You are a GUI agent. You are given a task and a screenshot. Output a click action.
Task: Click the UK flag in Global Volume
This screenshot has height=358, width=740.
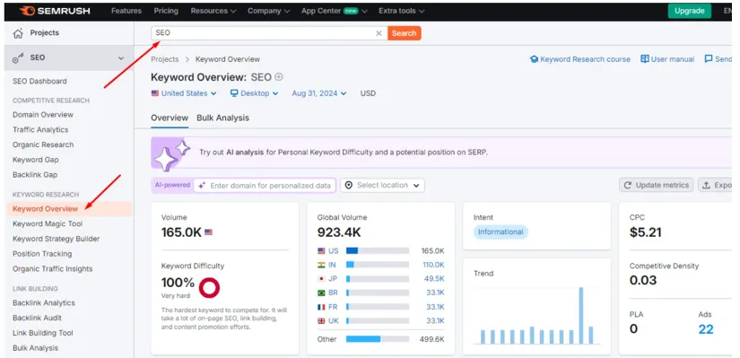321,320
